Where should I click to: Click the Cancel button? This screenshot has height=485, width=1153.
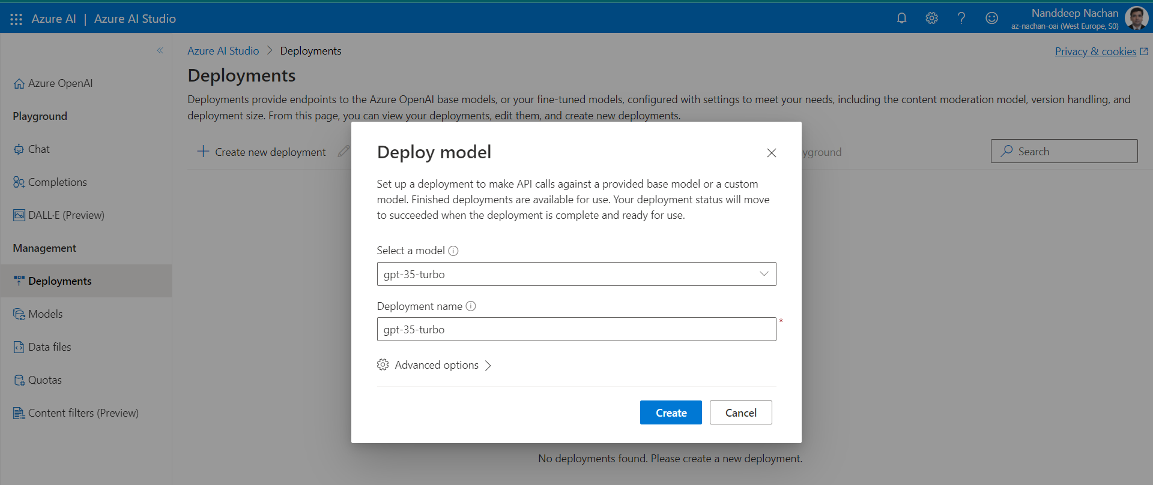pos(740,412)
